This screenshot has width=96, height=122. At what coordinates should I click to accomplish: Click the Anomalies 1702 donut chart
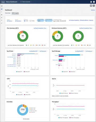click(x=23, y=110)
